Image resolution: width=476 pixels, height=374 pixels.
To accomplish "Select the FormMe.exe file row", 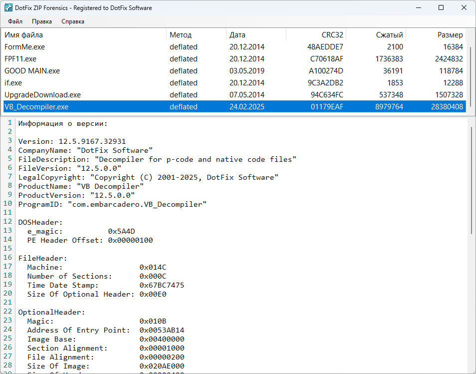I will [235, 47].
